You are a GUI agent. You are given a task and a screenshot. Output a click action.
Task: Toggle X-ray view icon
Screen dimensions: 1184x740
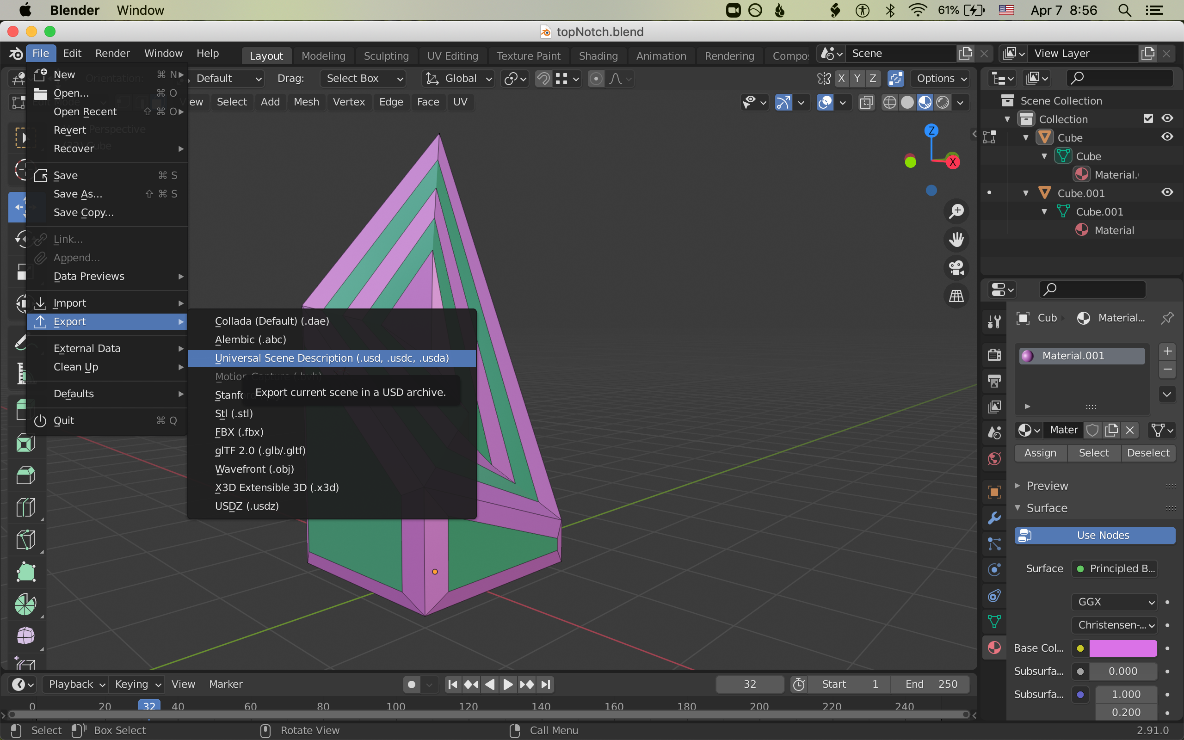tap(866, 102)
